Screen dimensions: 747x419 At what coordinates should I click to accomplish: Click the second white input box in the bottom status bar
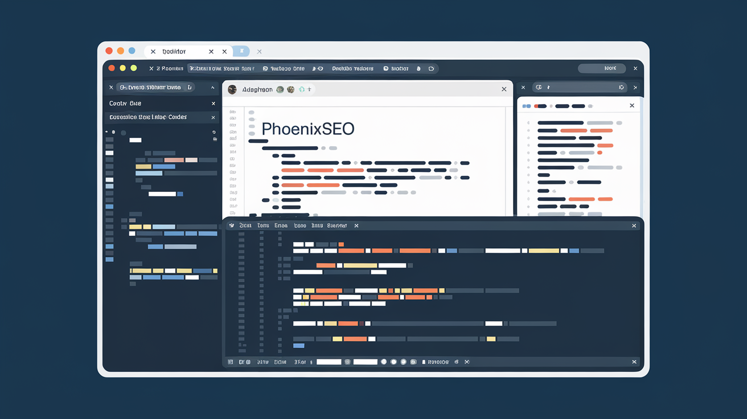366,362
